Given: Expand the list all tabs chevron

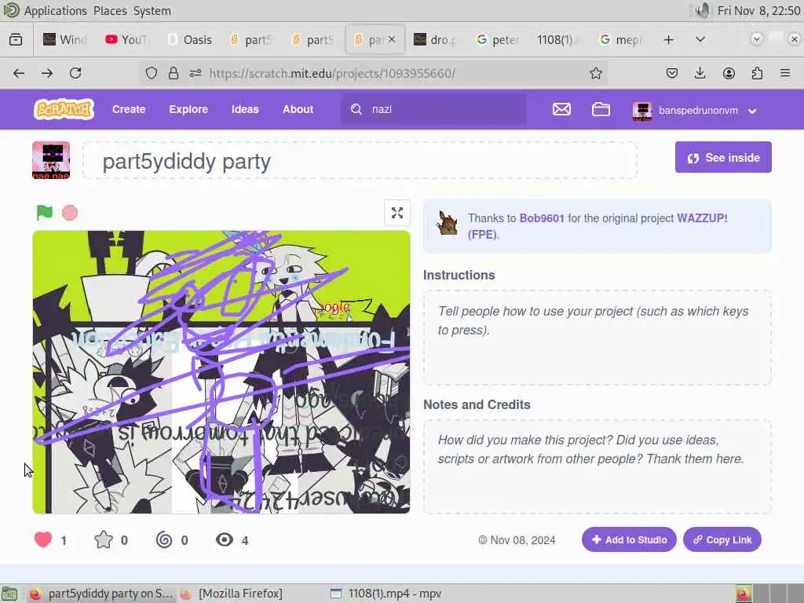Looking at the screenshot, I should (x=700, y=39).
